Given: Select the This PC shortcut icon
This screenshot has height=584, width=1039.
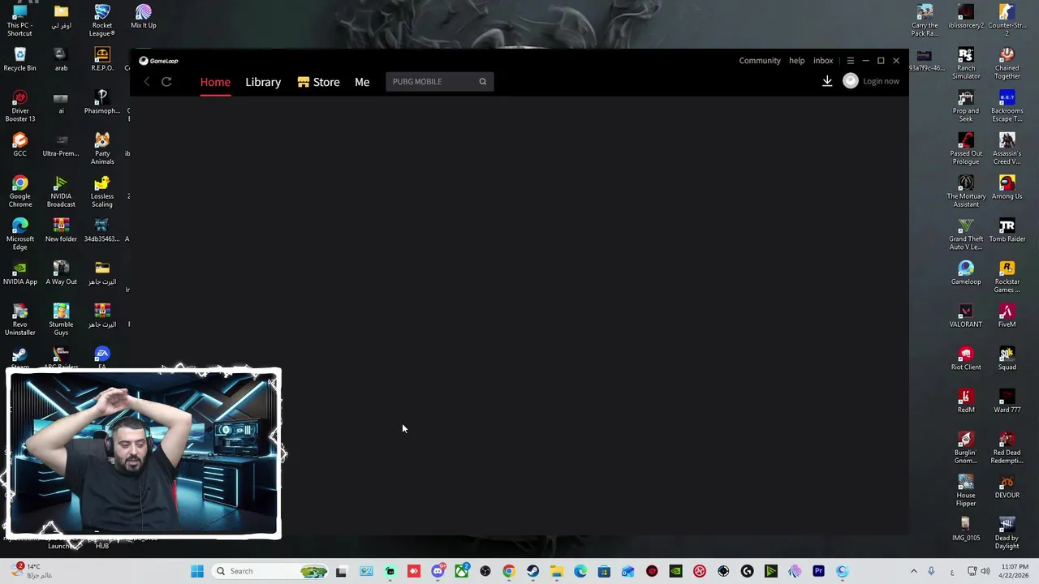Looking at the screenshot, I should [x=19, y=20].
